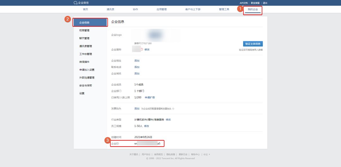Click the 申请扩容 link

(150, 97)
